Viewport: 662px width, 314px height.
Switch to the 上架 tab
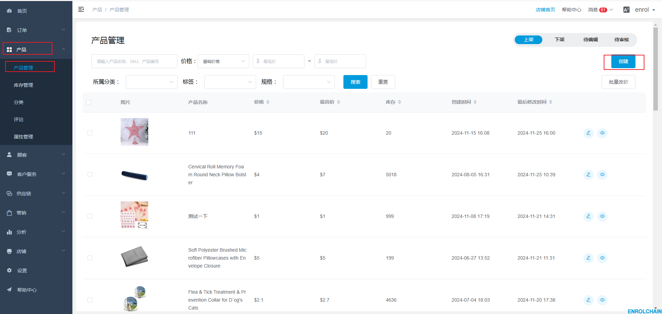tap(529, 40)
